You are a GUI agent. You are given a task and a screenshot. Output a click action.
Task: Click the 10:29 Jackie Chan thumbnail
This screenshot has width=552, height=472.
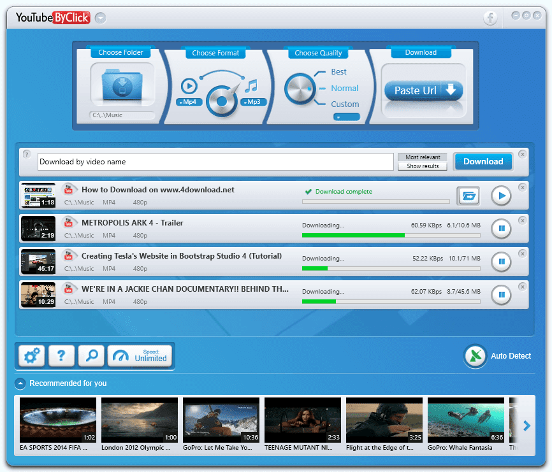38,295
